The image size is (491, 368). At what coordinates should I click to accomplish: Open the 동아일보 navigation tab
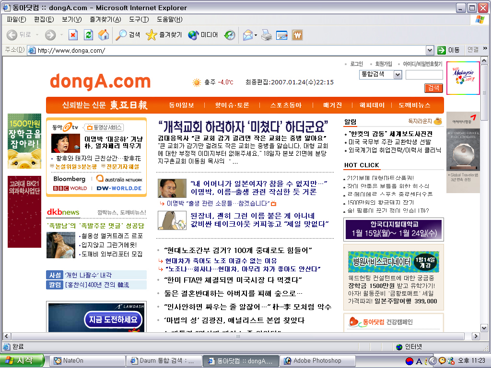click(x=182, y=105)
